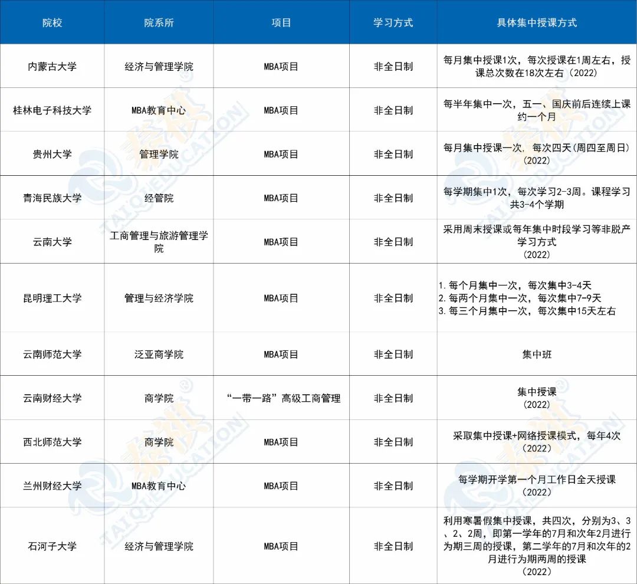Select the 石河子大学 cell

[x=52, y=546]
